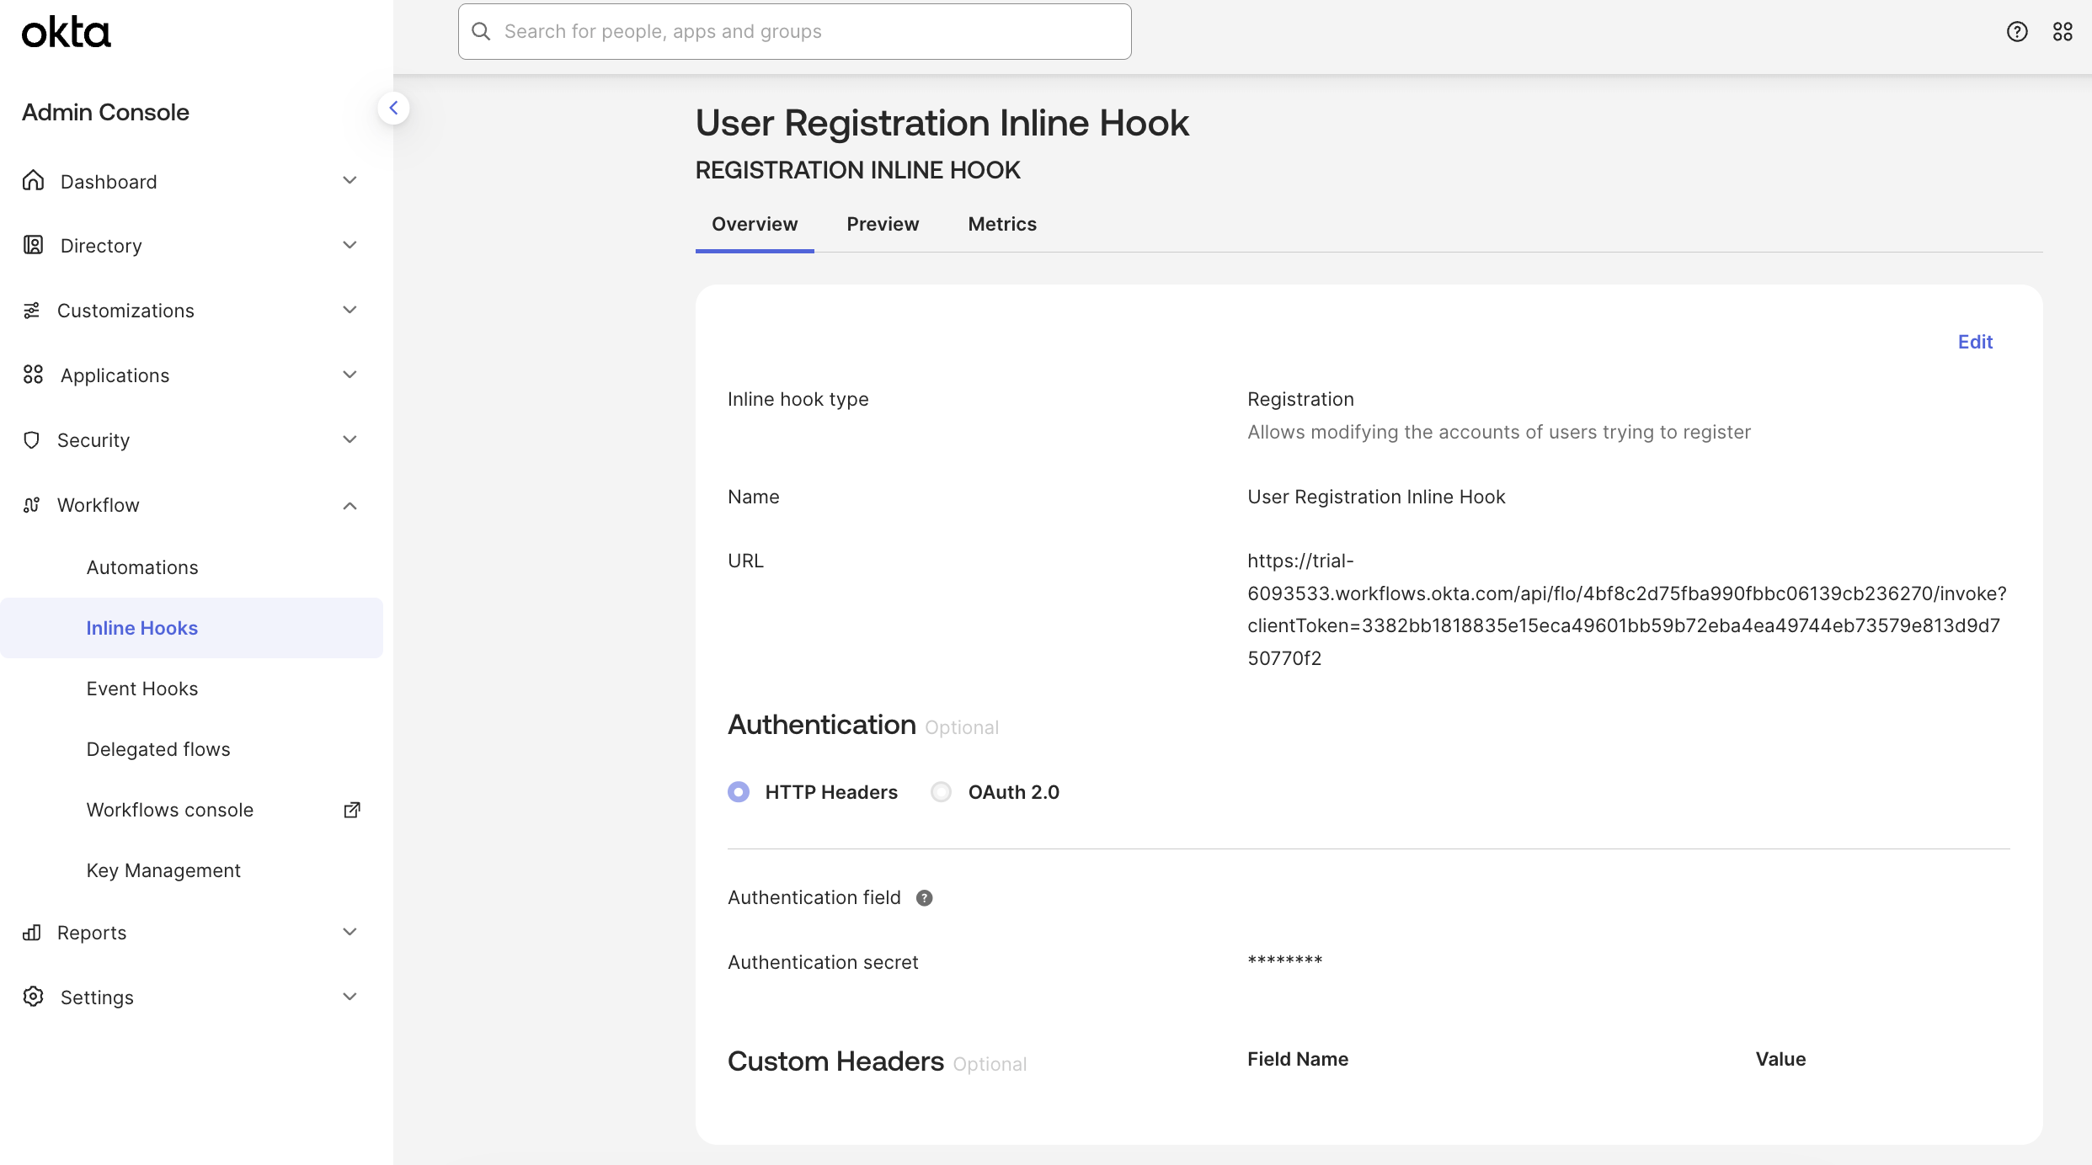Click the Okta logo
2092x1165 pixels.
pos(66,32)
